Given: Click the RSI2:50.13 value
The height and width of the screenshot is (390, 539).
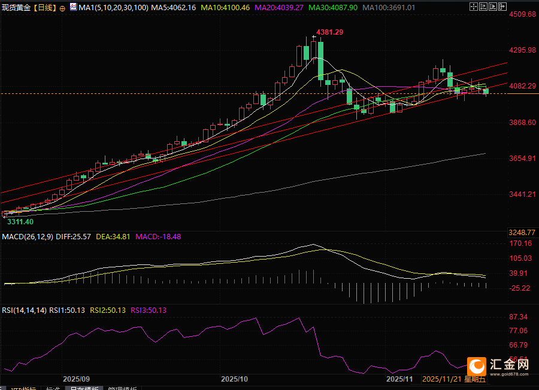Looking at the screenshot, I should [x=108, y=310].
